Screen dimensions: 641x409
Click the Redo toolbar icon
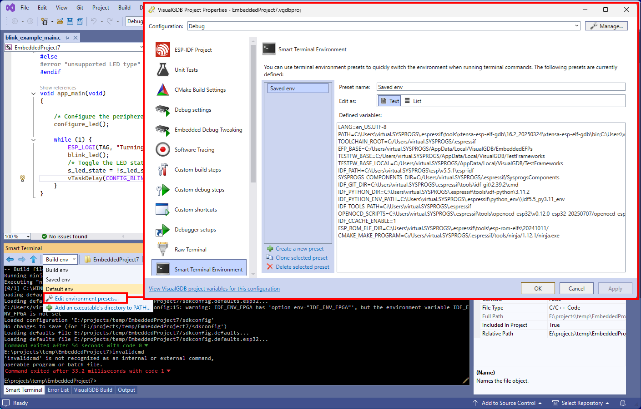(110, 21)
